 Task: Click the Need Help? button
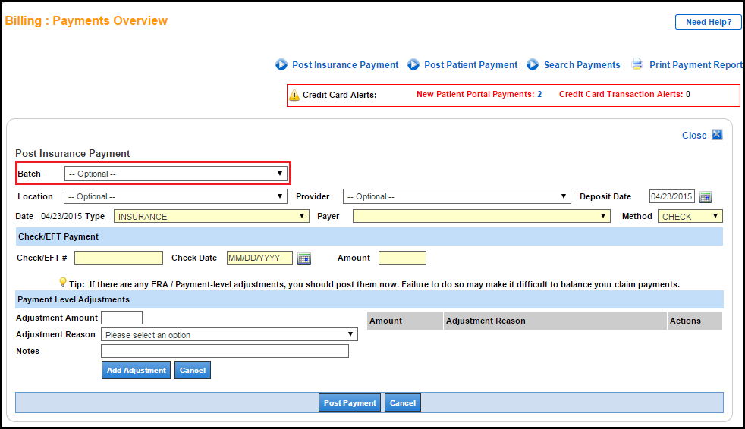click(708, 22)
